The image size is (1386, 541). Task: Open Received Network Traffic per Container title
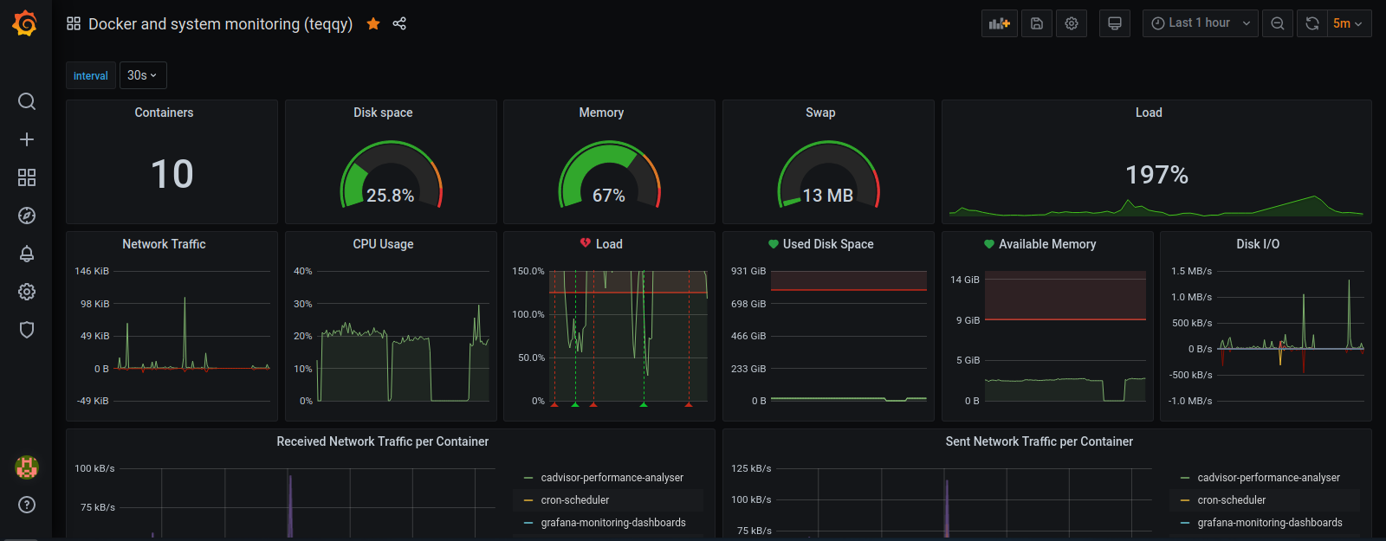tap(383, 441)
